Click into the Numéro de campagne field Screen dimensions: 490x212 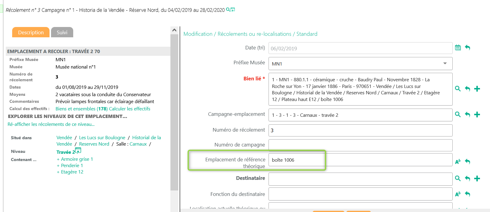(360, 145)
